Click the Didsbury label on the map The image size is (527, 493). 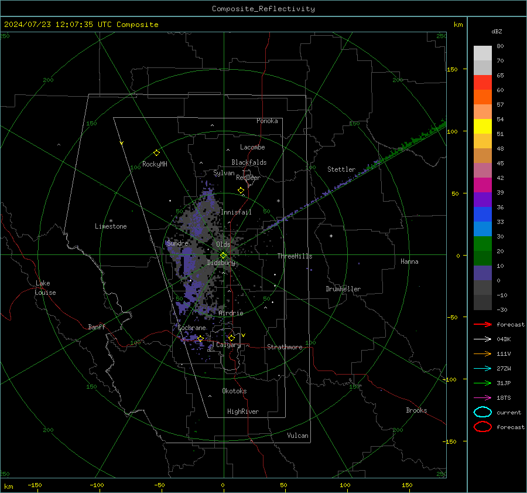[x=221, y=263]
